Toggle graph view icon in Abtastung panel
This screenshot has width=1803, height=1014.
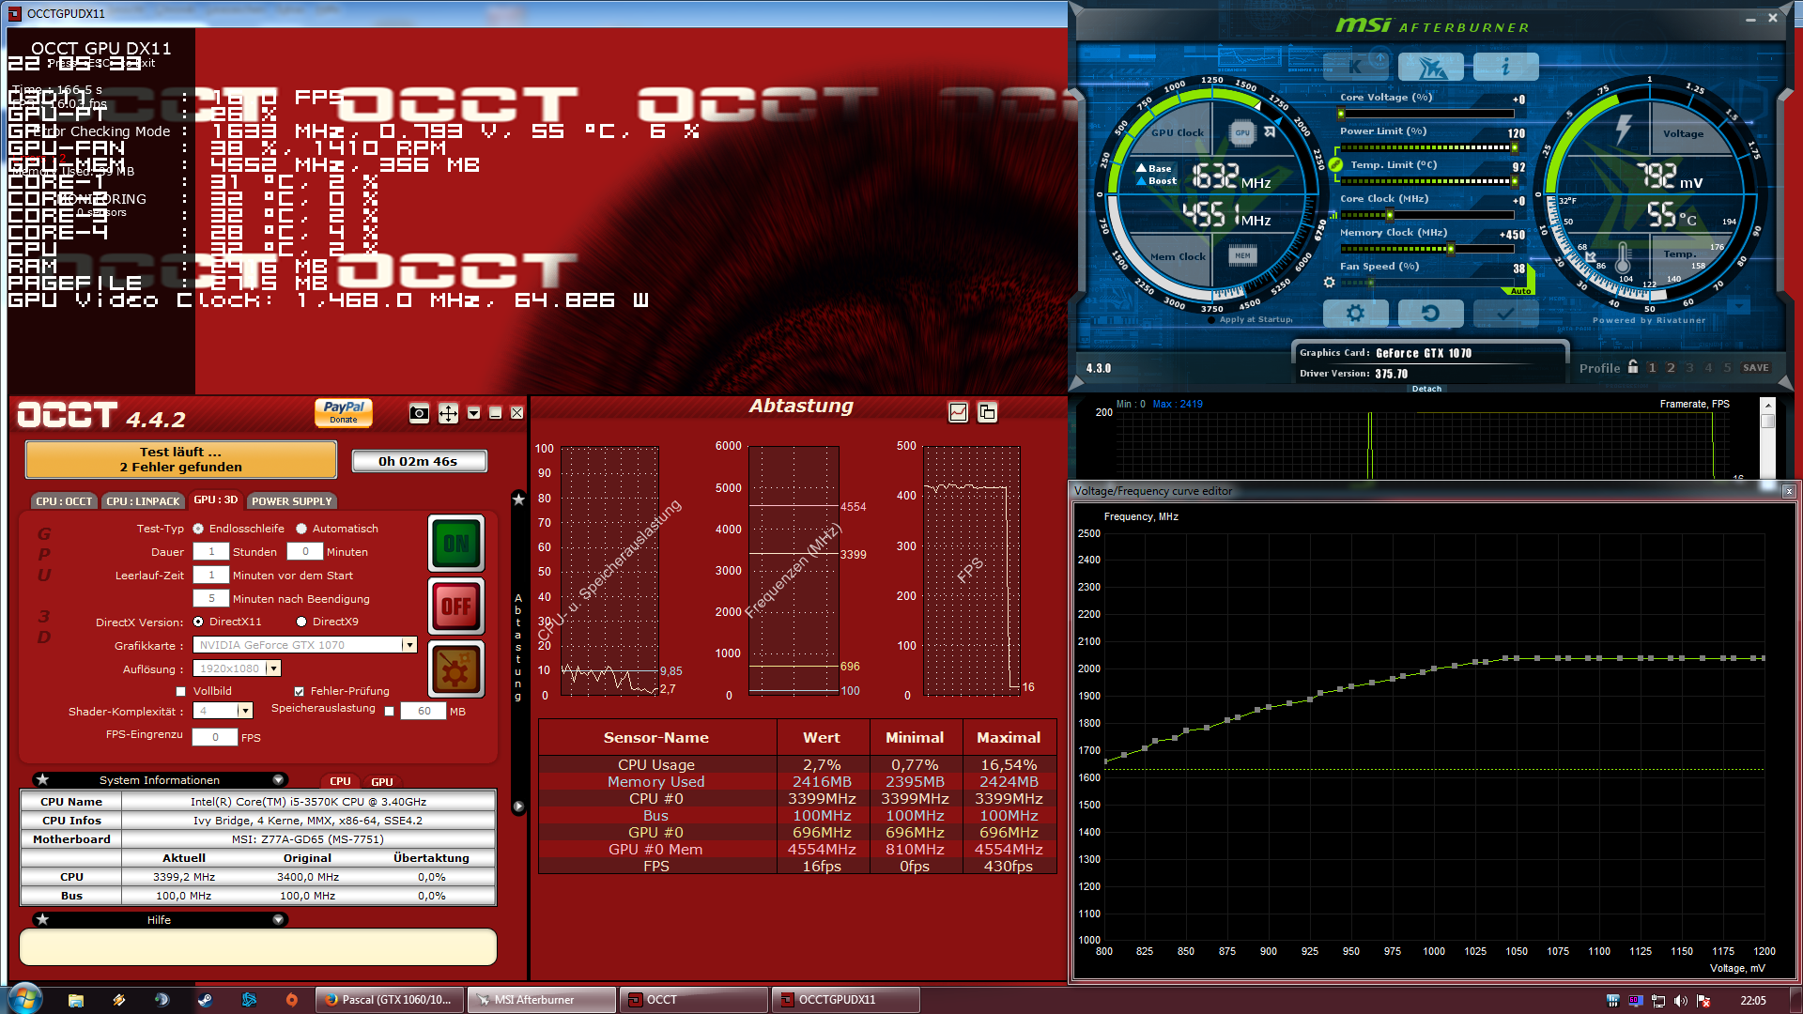[x=958, y=412]
